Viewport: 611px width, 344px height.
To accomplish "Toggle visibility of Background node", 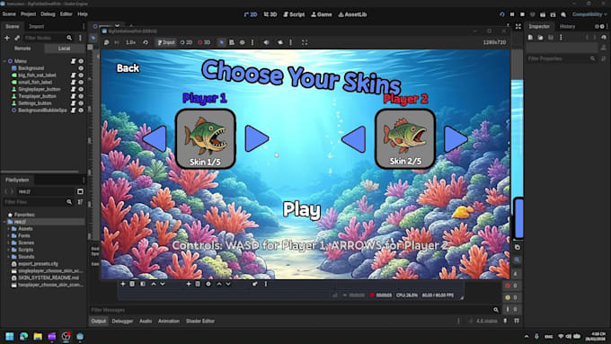I will point(81,68).
